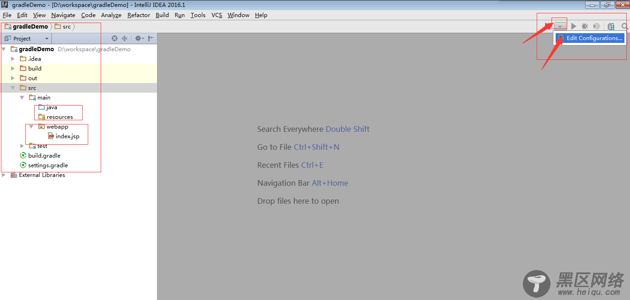Click the Edit Configurations entry icon
This screenshot has height=300, width=630.
(x=561, y=38)
